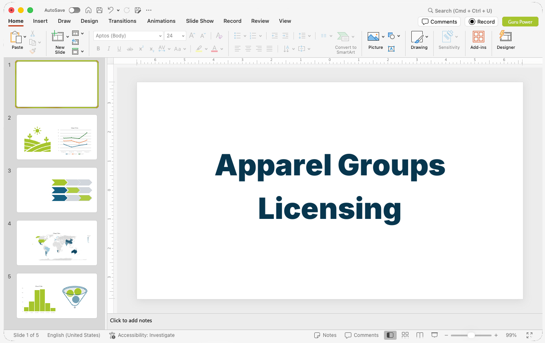Viewport: 545px width, 343px height.
Task: Toggle Align Left paragraph alignment
Action: pyautogui.click(x=238, y=49)
